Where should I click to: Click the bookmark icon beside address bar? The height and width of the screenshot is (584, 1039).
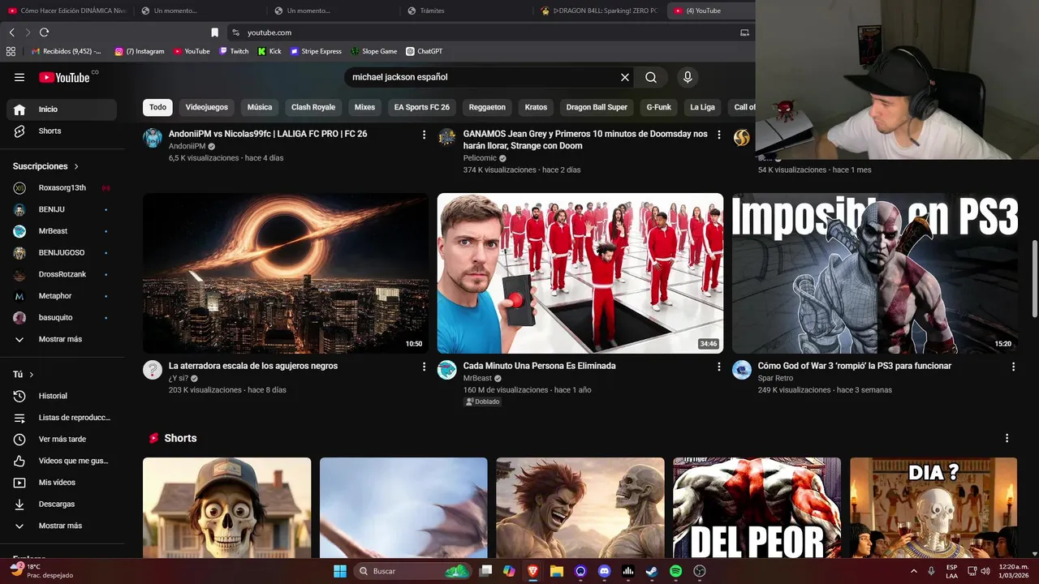click(x=214, y=32)
